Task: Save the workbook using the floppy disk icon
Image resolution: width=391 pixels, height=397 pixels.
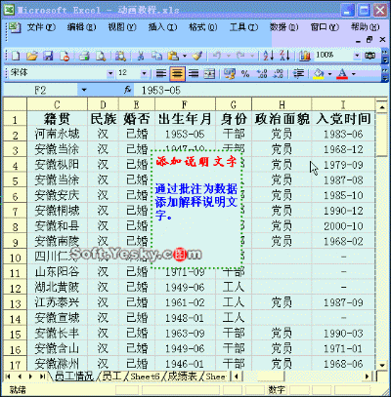Action: (48, 56)
